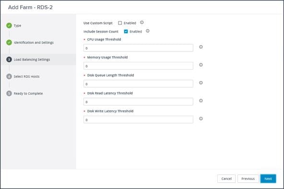Click the info icon beside Include Session Count
The height and width of the screenshot is (189, 284).
(x=148, y=31)
